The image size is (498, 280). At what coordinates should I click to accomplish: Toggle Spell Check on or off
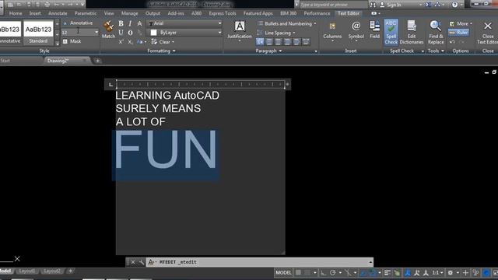(x=391, y=32)
